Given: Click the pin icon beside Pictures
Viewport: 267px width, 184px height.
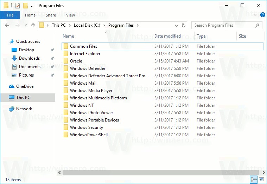Looking at the screenshot, I should 52,75.
